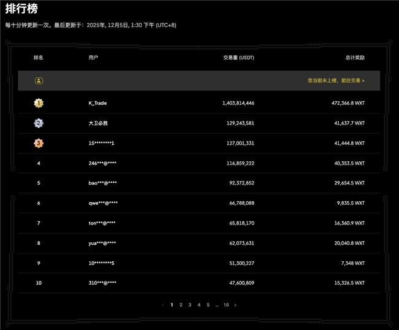The width and height of the screenshot is (399, 330).
Task: Click the 总计奖励 column header
Action: [355, 57]
